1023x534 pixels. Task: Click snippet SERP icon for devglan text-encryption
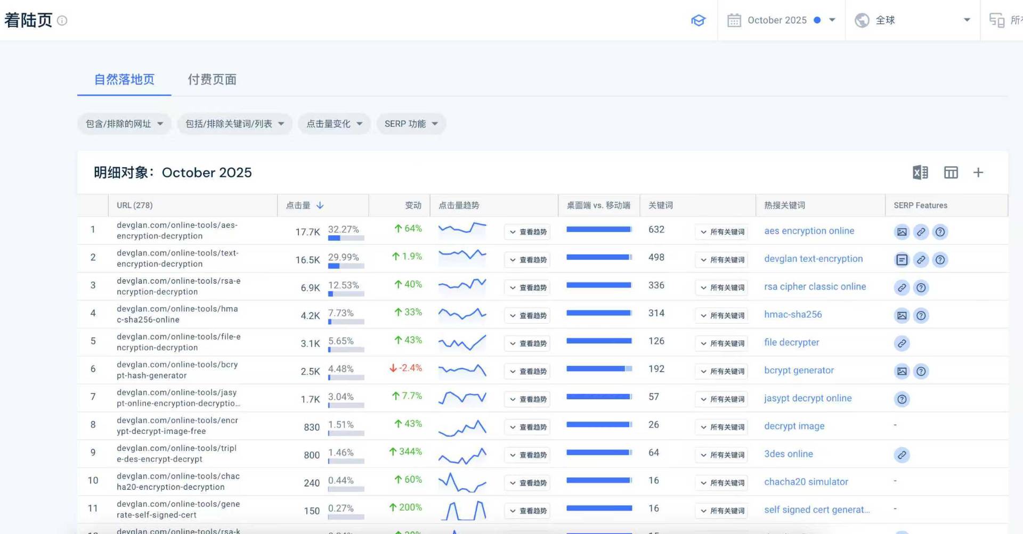coord(902,260)
